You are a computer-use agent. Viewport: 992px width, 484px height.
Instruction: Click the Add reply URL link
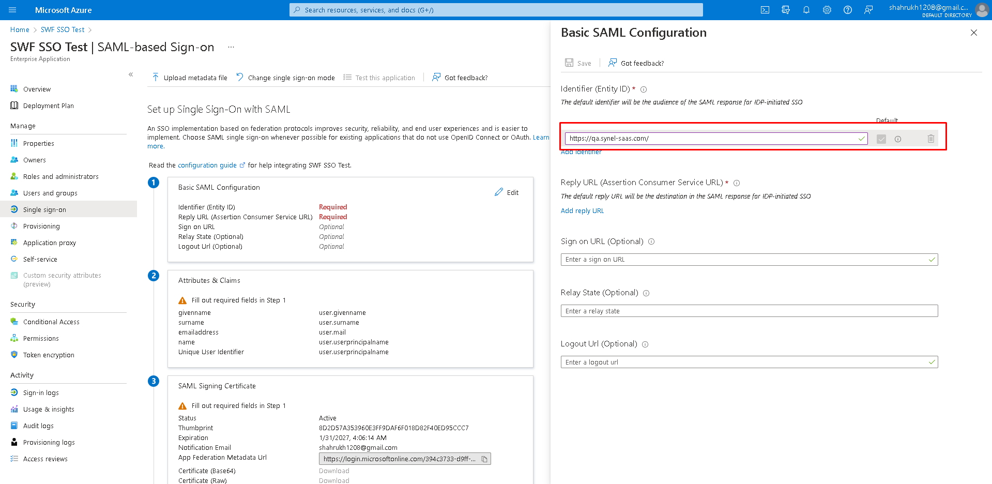tap(582, 211)
